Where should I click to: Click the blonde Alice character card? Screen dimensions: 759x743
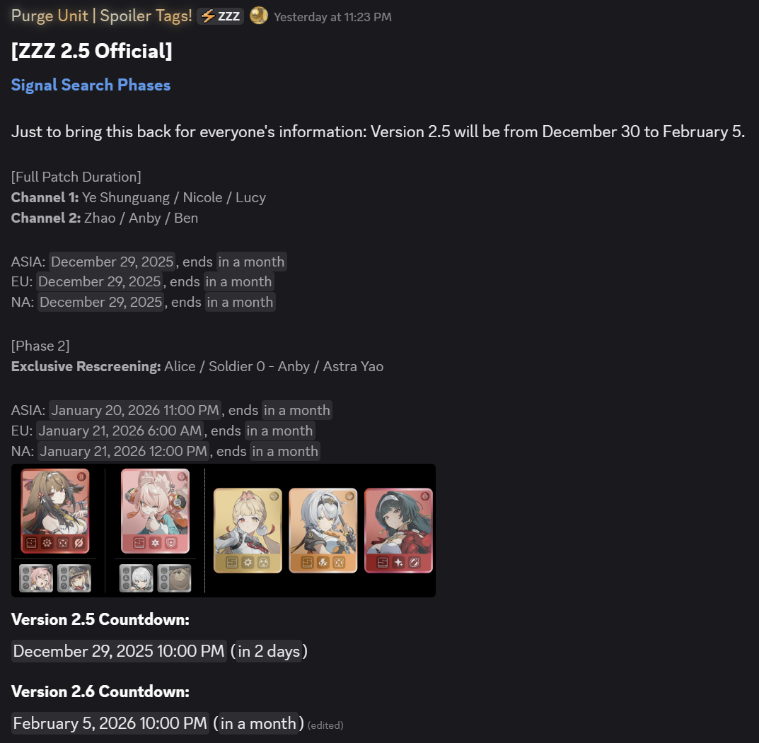click(x=248, y=531)
